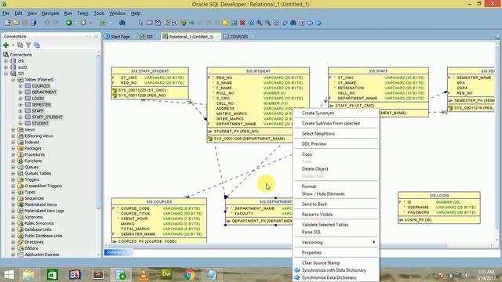502x282 pixels.
Task: Open the Navigate menu
Action: [x=50, y=13]
